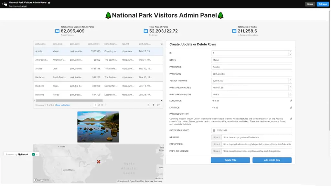Click the Share button

pos(310,4)
